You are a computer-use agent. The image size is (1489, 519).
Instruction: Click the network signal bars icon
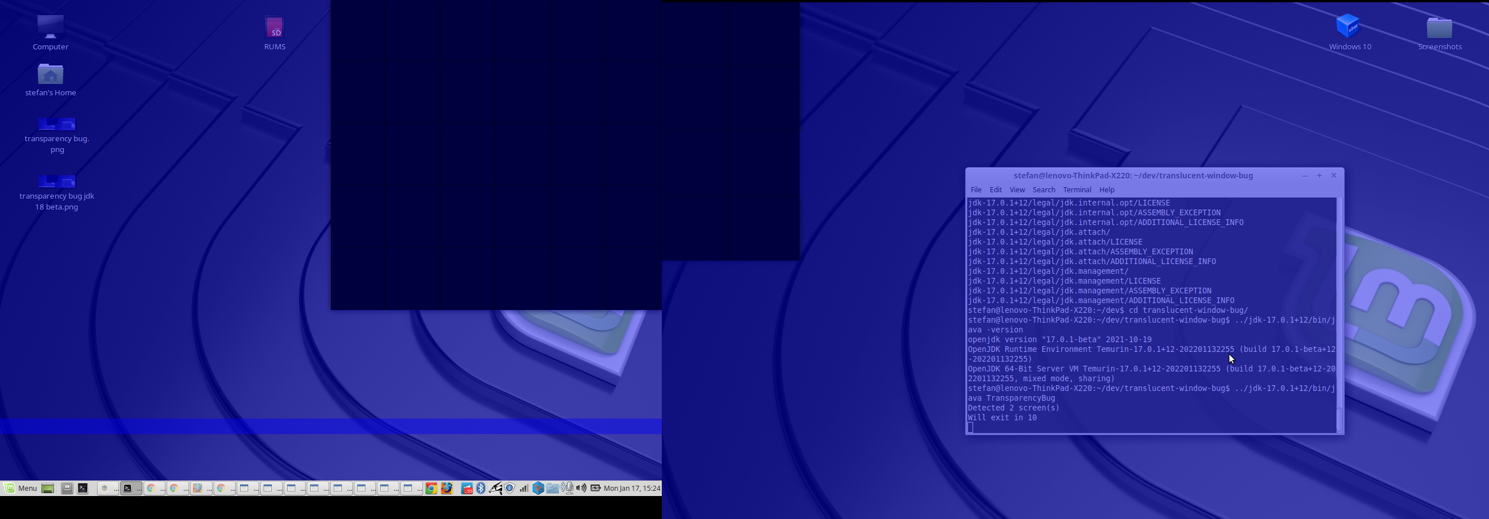point(523,489)
